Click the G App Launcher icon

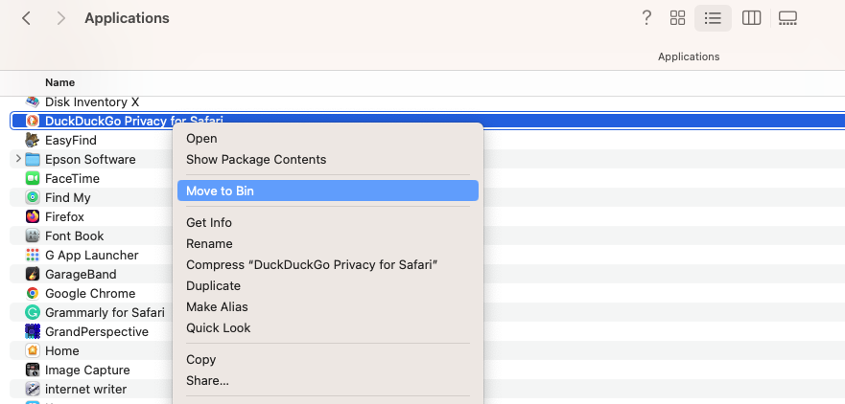[33, 255]
